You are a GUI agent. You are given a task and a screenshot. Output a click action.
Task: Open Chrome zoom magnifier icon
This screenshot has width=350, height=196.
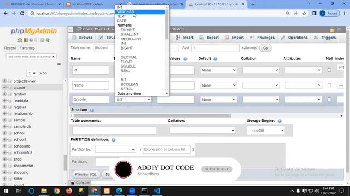pos(288,13)
